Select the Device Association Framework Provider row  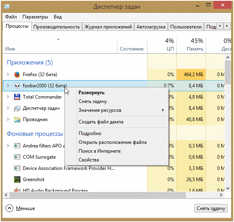pyautogui.click(x=114, y=168)
